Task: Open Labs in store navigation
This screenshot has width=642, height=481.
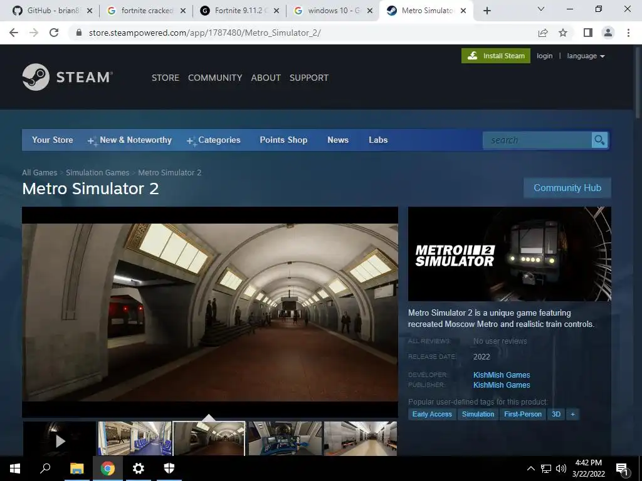Action: [x=378, y=140]
